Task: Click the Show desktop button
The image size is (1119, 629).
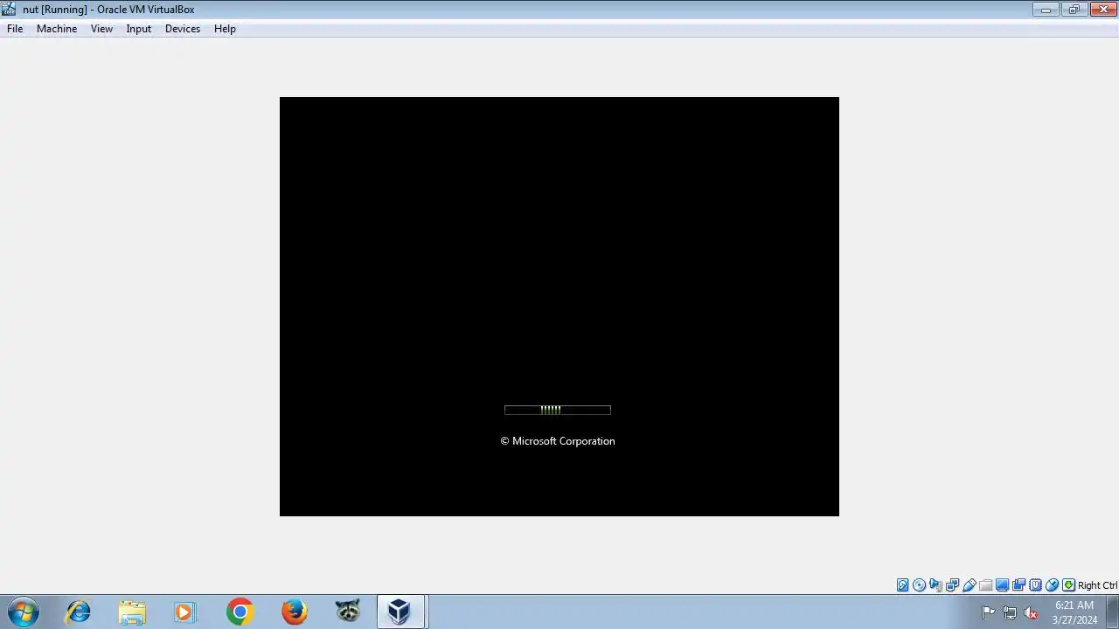Action: coord(1113,612)
